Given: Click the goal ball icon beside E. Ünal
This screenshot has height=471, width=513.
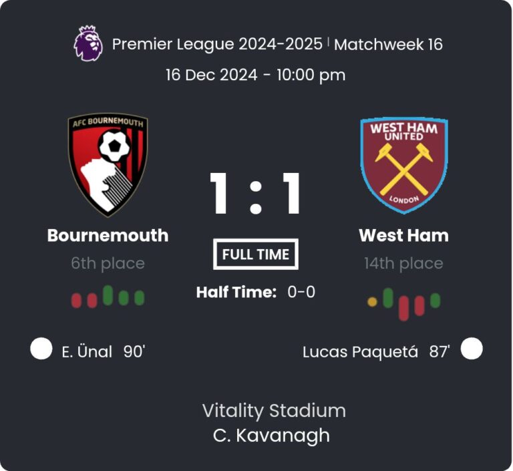Looking at the screenshot, I should pyautogui.click(x=41, y=349).
